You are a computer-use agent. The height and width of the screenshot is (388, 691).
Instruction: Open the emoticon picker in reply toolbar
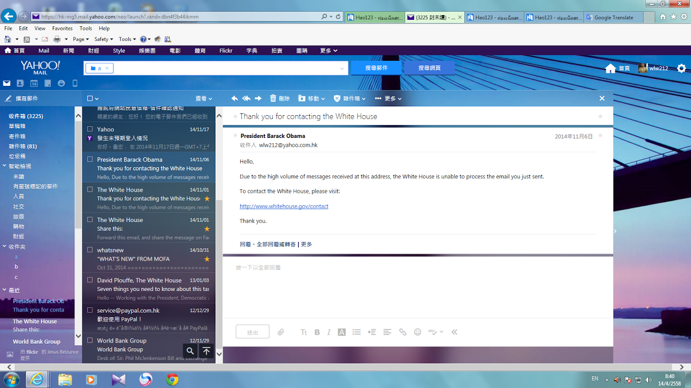[x=418, y=332]
